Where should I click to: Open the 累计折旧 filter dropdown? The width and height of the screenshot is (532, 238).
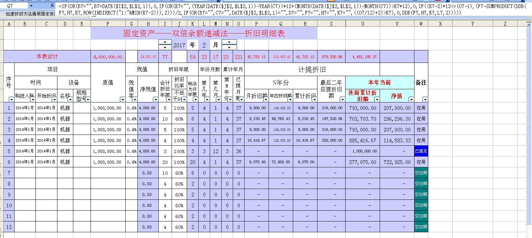click(x=314, y=99)
